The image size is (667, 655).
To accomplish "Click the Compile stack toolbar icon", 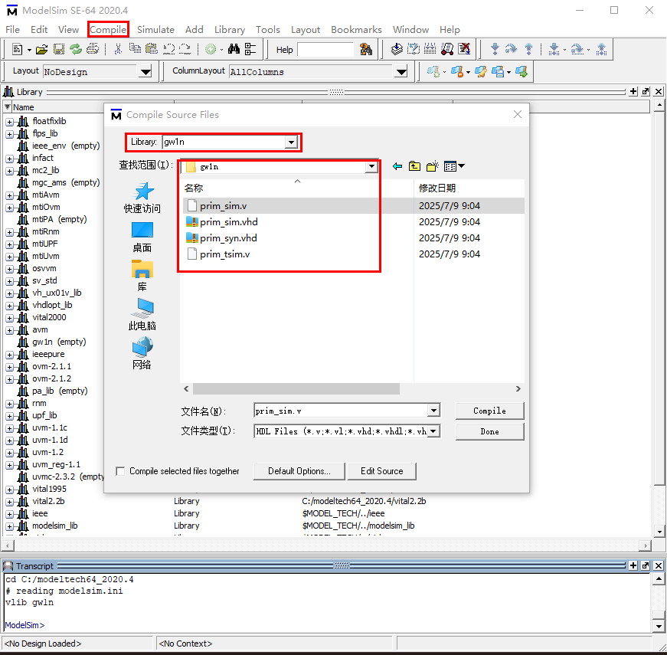I will pos(397,49).
